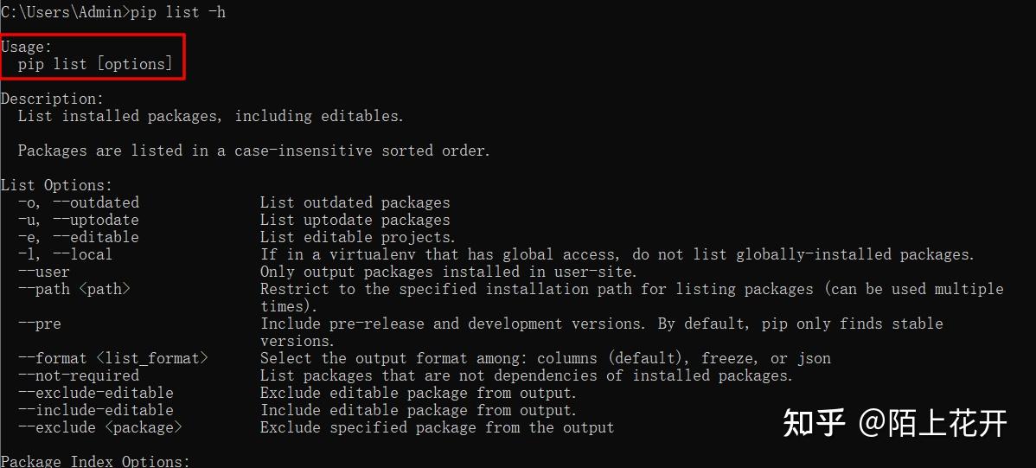The width and height of the screenshot is (1036, 468).
Task: Click the '-o, --outdated' option
Action: click(79, 202)
